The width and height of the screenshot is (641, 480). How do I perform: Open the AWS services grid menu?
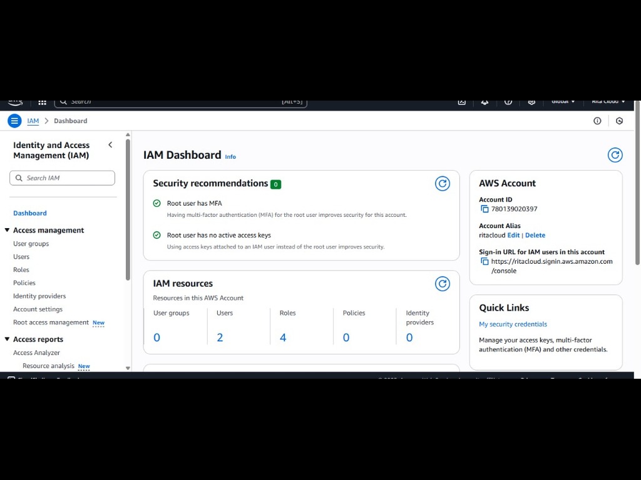click(42, 102)
